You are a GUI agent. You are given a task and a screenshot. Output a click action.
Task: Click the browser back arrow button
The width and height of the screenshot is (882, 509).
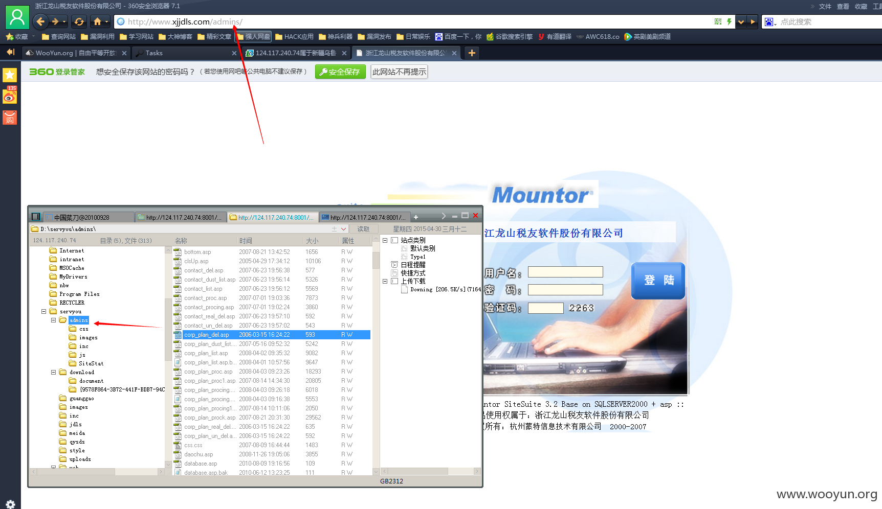coord(40,21)
